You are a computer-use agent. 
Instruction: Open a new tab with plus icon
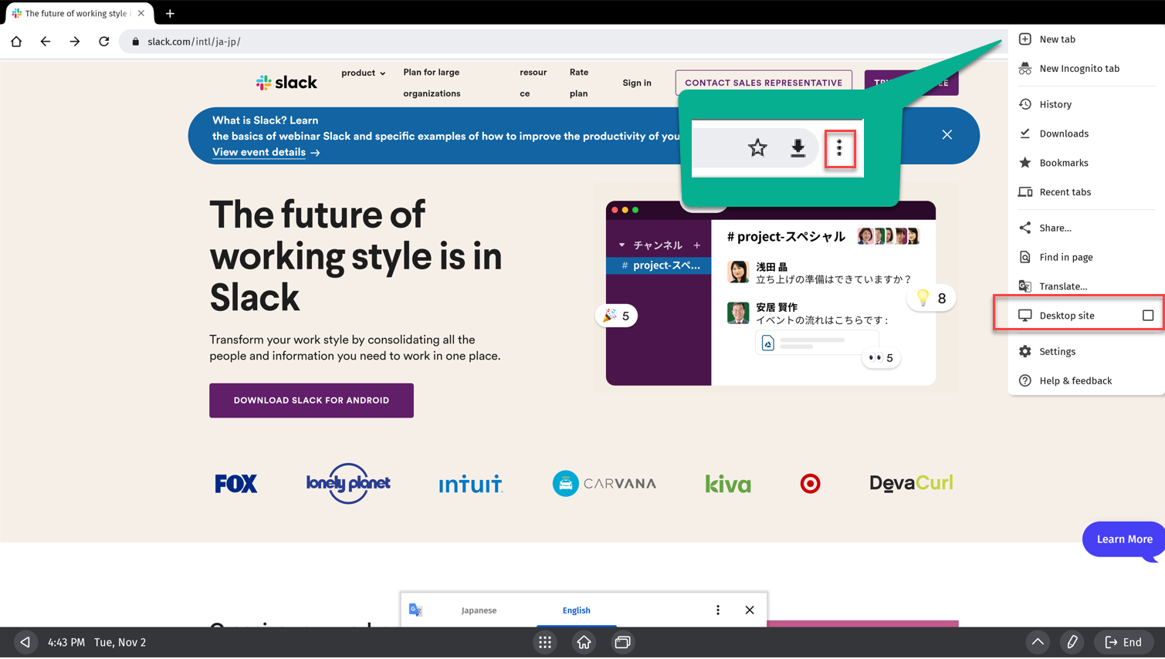pos(170,13)
